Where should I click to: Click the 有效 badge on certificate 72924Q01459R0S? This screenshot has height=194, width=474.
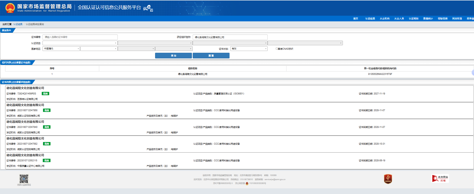tap(45, 94)
